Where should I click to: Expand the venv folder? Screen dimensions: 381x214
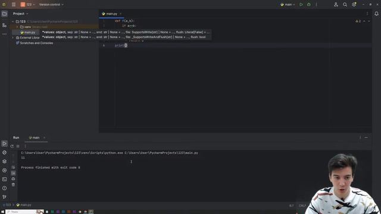[x=17, y=27]
